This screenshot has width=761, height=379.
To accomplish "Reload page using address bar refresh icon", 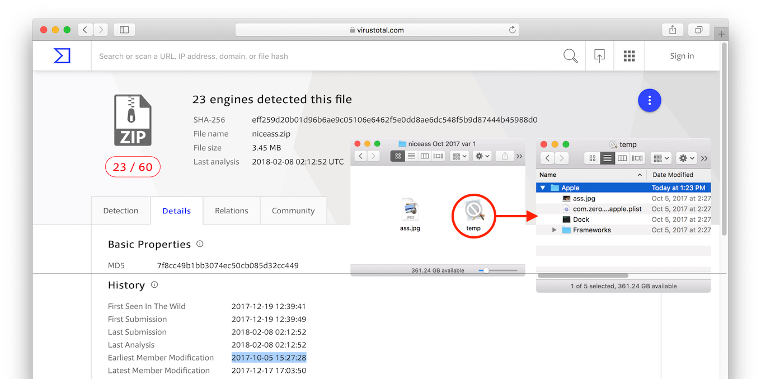I will pos(511,30).
